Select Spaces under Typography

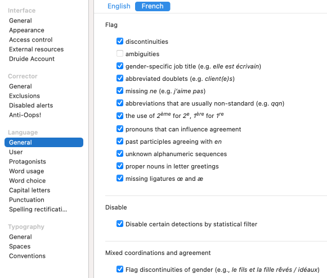coord(20,247)
